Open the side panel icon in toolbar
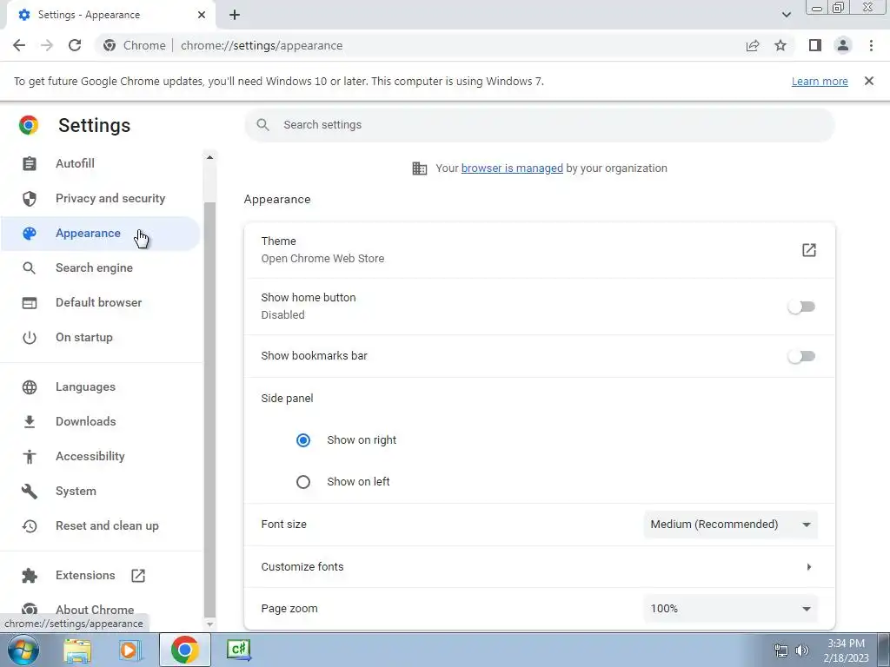890x667 pixels. coord(815,45)
